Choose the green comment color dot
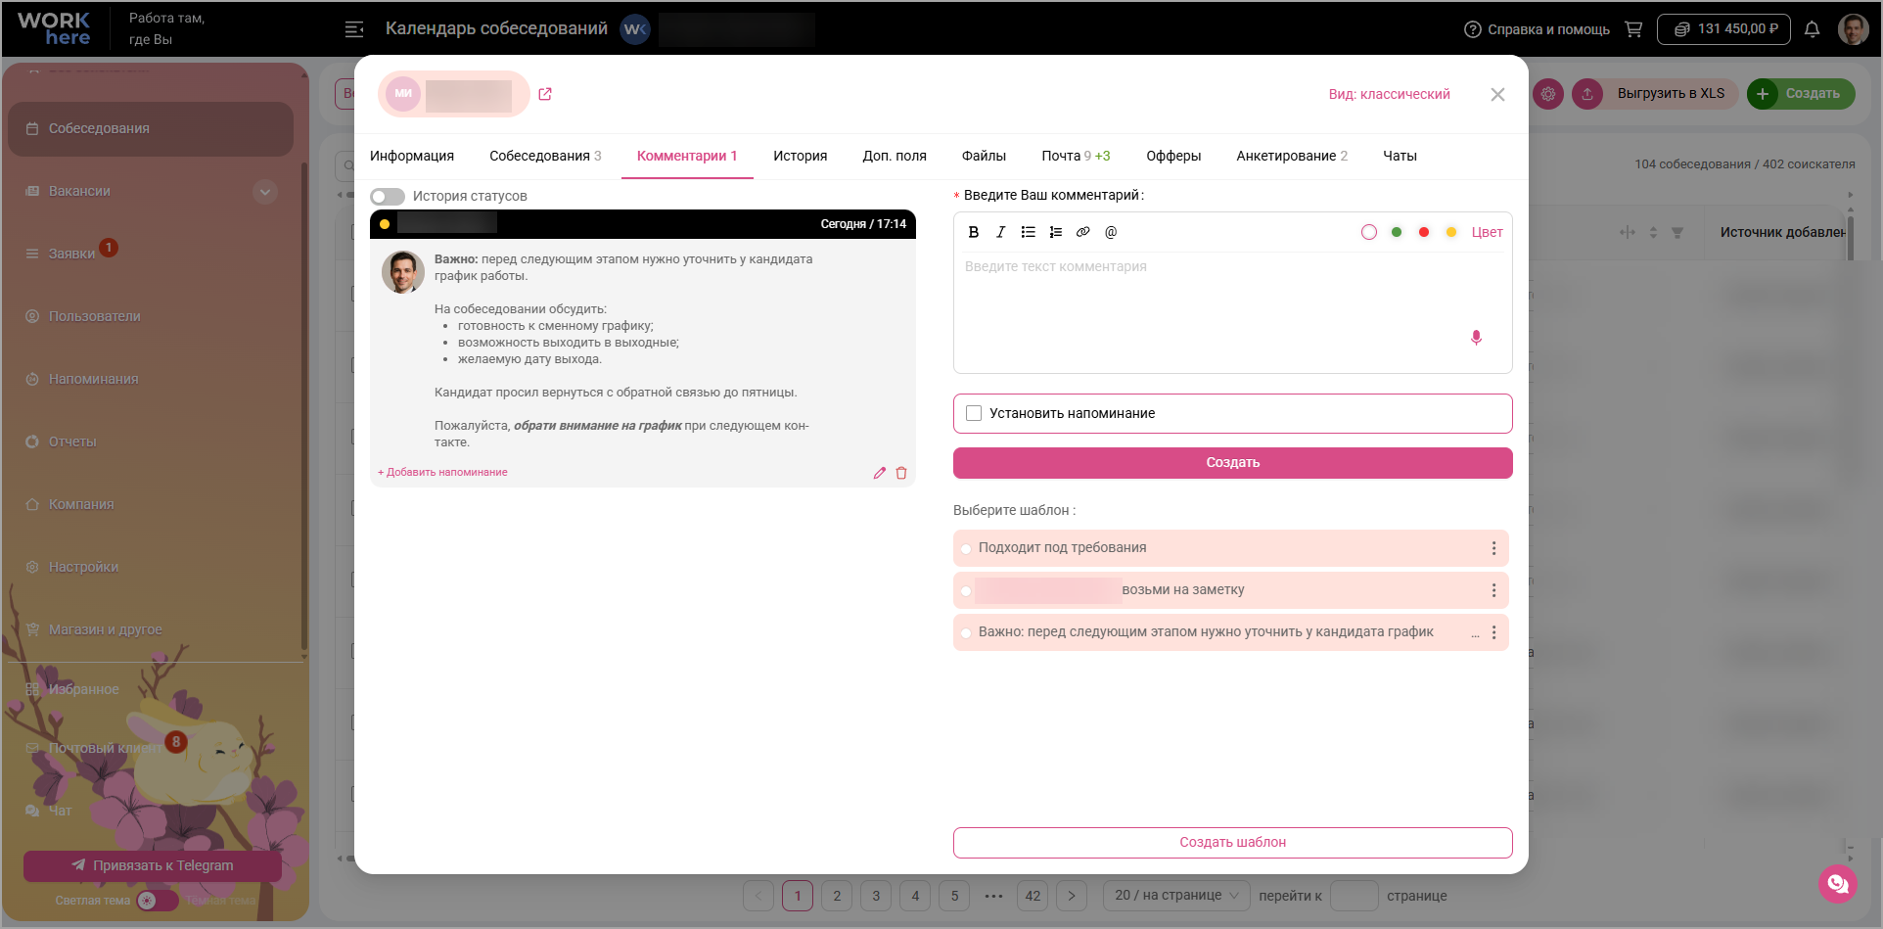 coord(1397,232)
